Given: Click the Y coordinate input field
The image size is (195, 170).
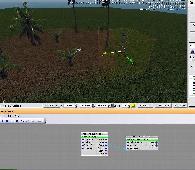Looking at the screenshot, I should (85, 106).
